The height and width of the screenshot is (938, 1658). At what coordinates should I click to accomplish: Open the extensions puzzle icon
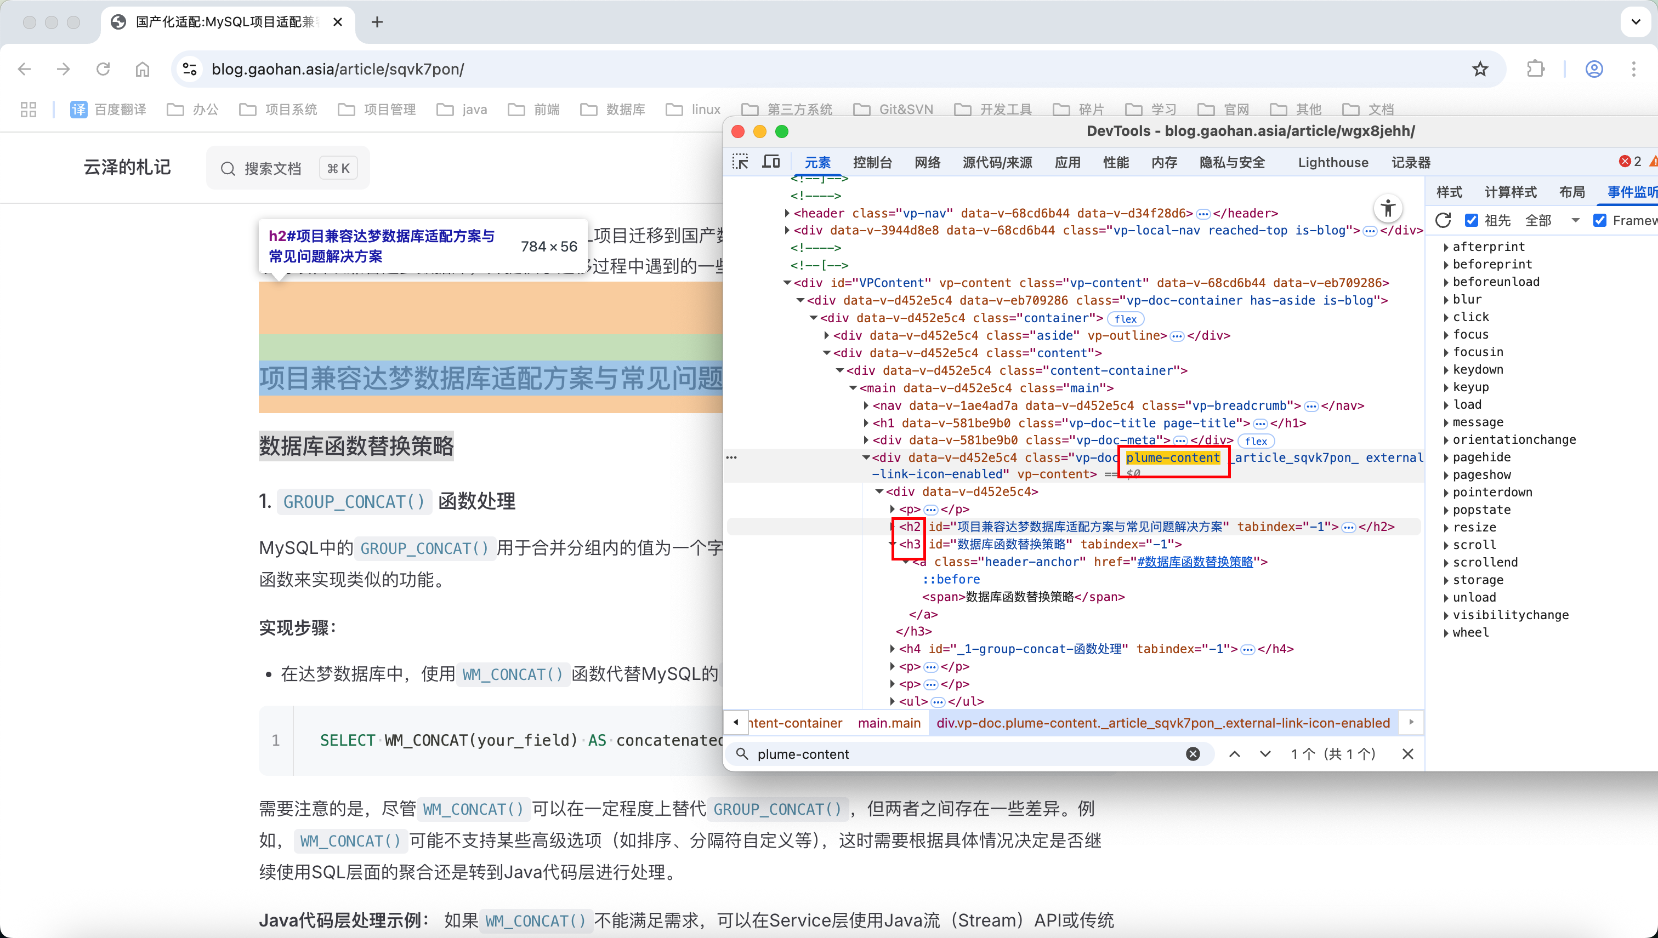(x=1536, y=69)
